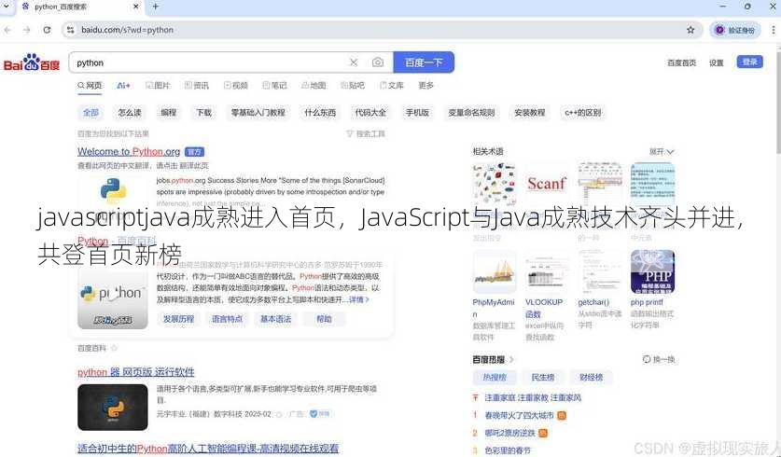Screen dimensions: 781x457
Task: Expand the 相关术语 panel with 展开
Action: pyautogui.click(x=661, y=151)
